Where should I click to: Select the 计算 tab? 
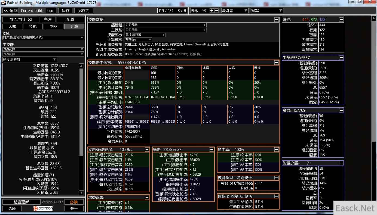pyautogui.click(x=74, y=26)
